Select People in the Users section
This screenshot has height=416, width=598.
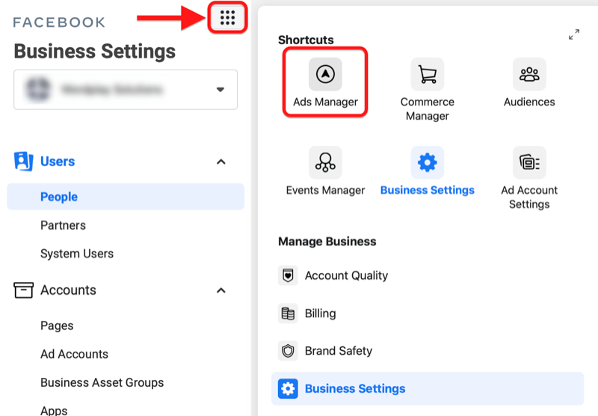point(59,197)
